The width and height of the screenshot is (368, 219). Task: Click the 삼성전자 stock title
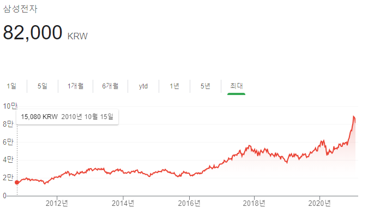20,9
